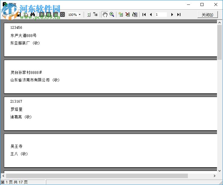The width and height of the screenshot is (223, 185).
Task: Open a report file with the folder icon
Action: tap(12, 14)
